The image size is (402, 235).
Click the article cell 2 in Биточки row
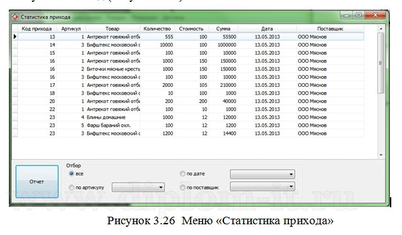(x=71, y=69)
